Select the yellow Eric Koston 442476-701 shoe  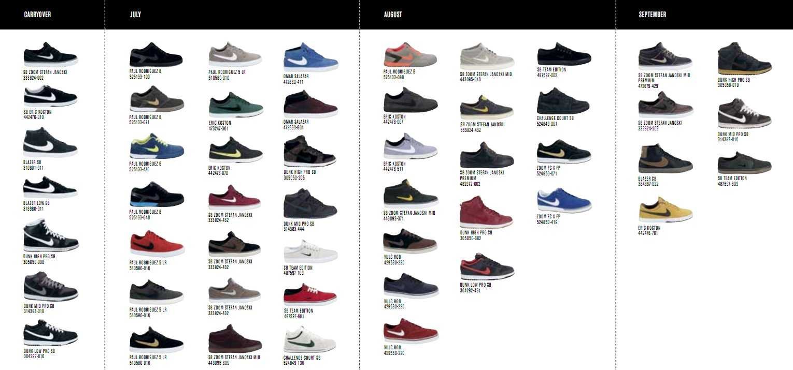coord(666,209)
